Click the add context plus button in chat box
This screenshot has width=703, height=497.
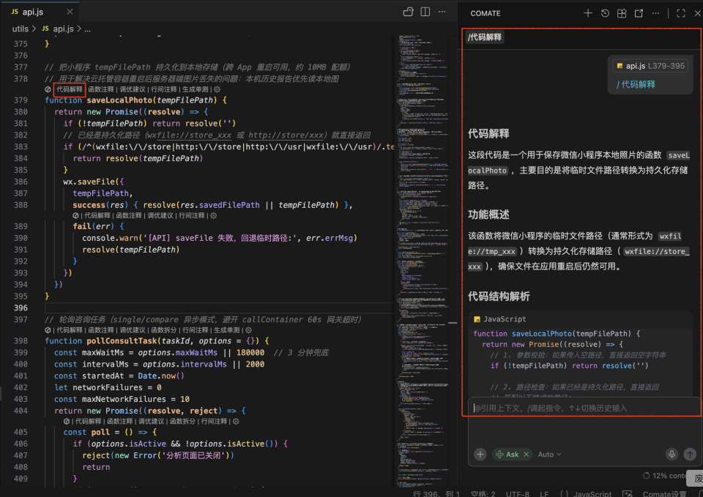[480, 454]
